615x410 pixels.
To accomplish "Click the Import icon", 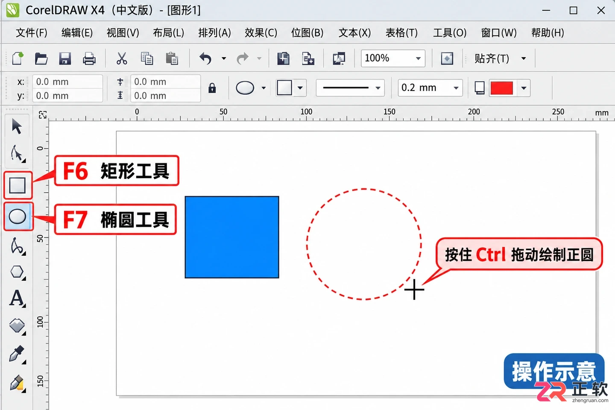I will point(283,58).
